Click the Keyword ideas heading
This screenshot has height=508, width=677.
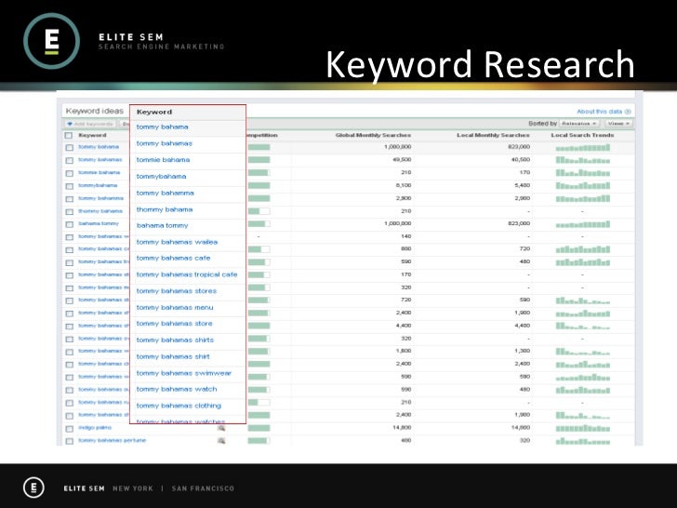click(95, 111)
